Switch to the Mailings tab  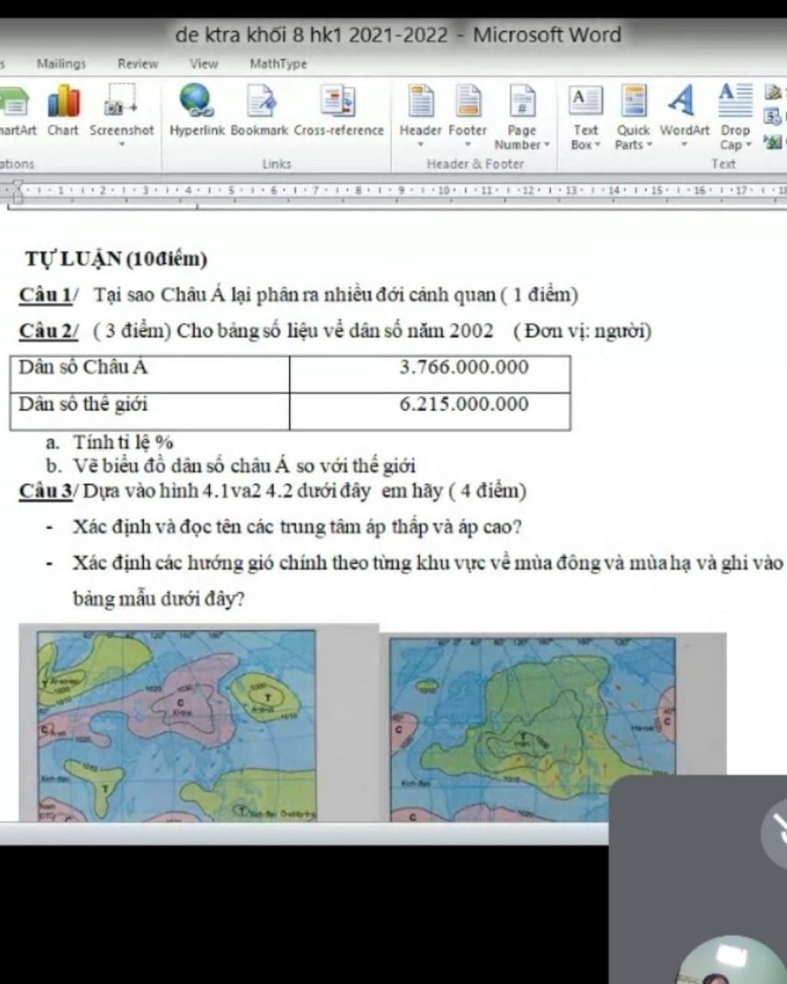click(61, 64)
